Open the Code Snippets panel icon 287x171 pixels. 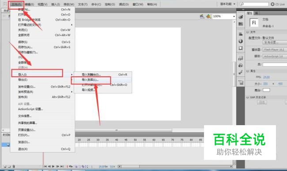click(241, 58)
